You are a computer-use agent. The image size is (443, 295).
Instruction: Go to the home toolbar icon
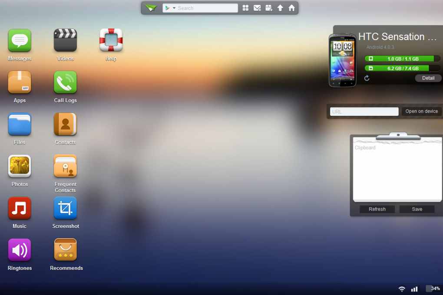pyautogui.click(x=291, y=8)
